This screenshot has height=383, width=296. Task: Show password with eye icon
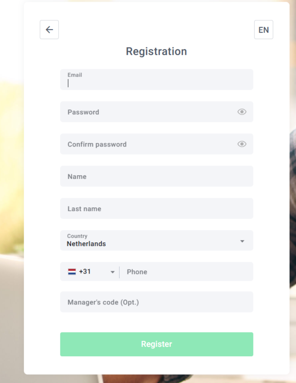[242, 112]
